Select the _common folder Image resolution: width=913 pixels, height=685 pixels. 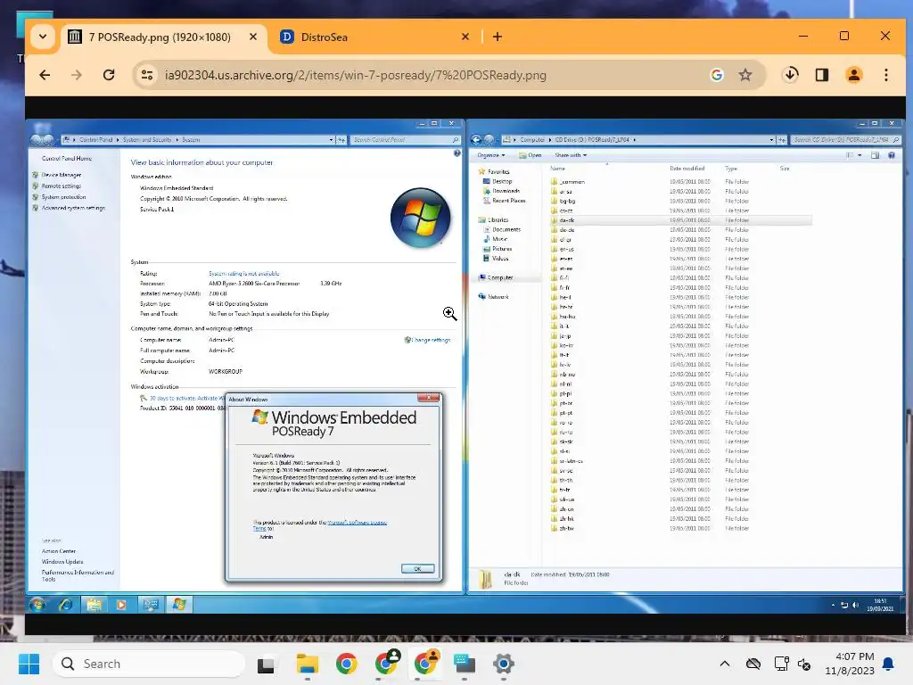tap(572, 182)
